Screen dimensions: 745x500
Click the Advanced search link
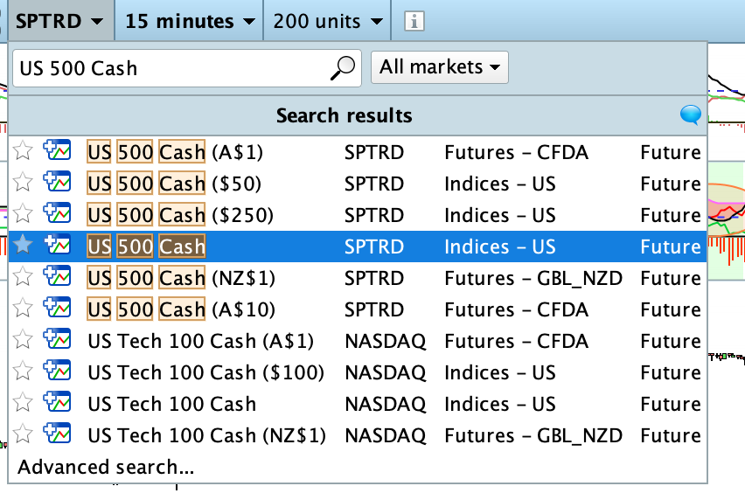(106, 467)
